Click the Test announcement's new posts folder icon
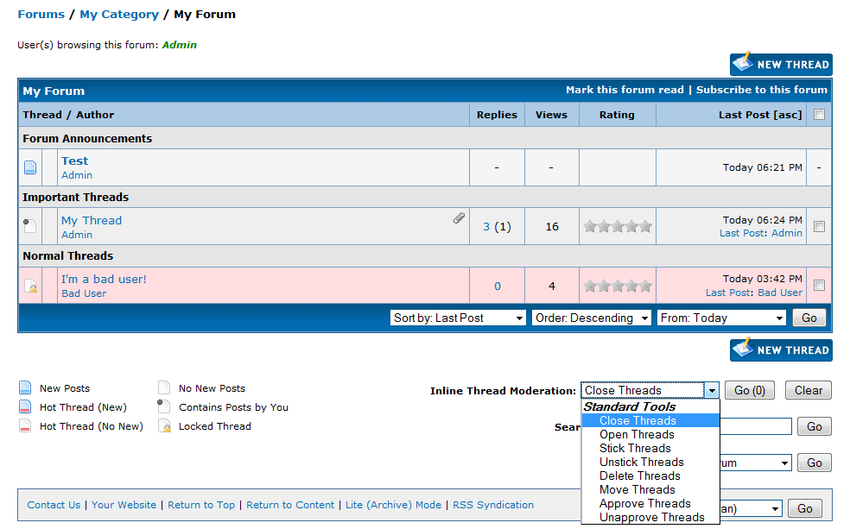850x529 pixels. click(x=30, y=167)
